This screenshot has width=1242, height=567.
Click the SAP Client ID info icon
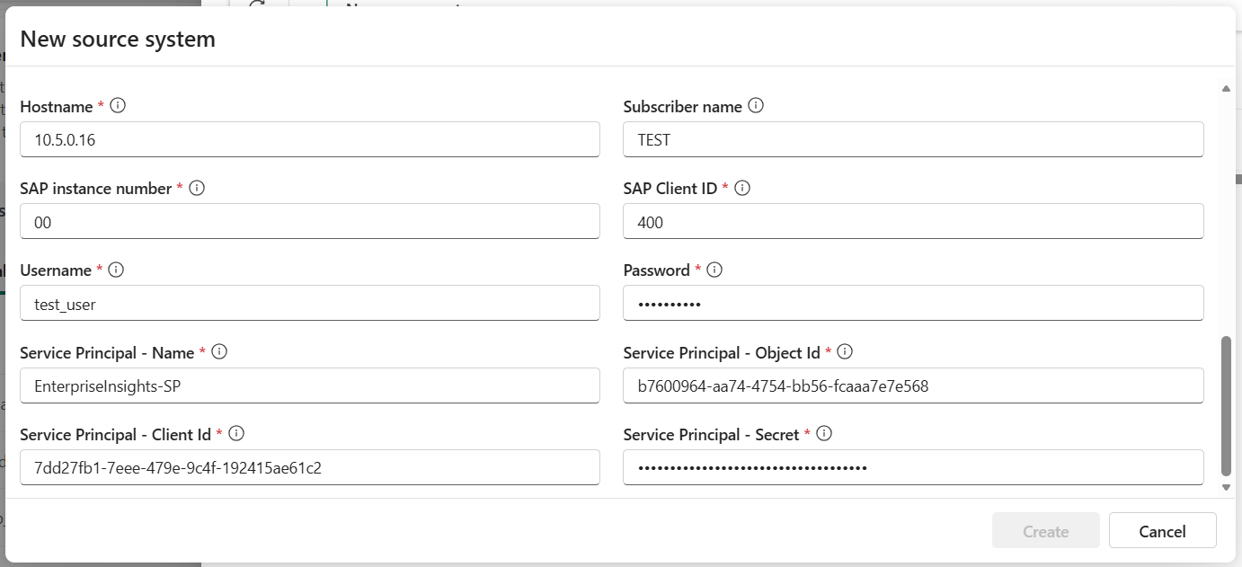tap(742, 189)
